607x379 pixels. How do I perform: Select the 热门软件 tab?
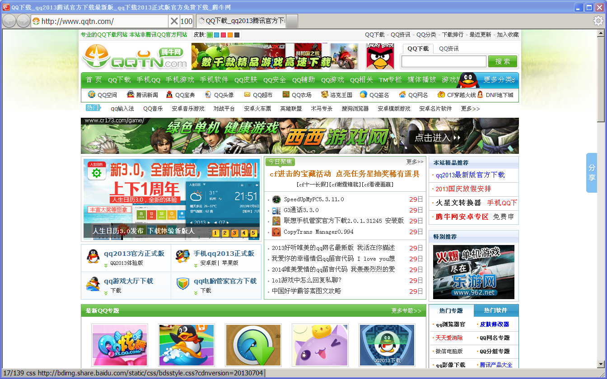click(496, 310)
